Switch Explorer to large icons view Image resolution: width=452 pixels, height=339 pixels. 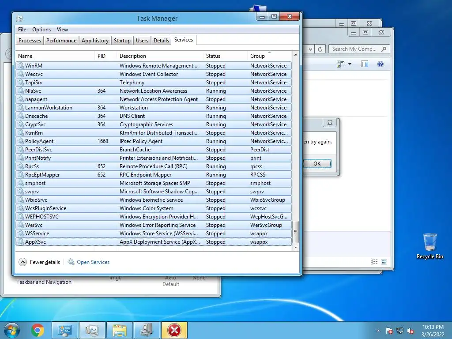coord(384,262)
